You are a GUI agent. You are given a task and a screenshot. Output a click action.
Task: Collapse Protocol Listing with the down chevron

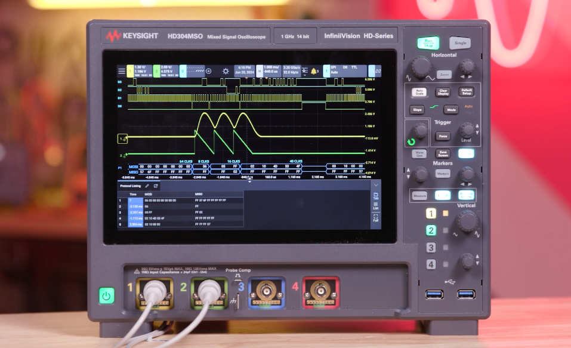[x=376, y=185]
